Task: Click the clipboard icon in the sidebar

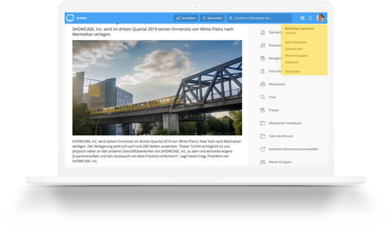Action: click(262, 71)
